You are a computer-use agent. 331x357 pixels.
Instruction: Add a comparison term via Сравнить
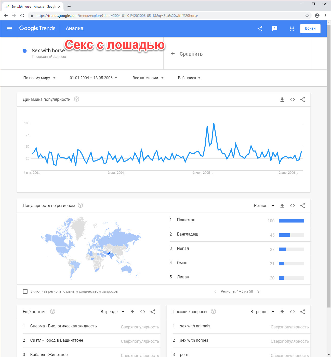[187, 54]
